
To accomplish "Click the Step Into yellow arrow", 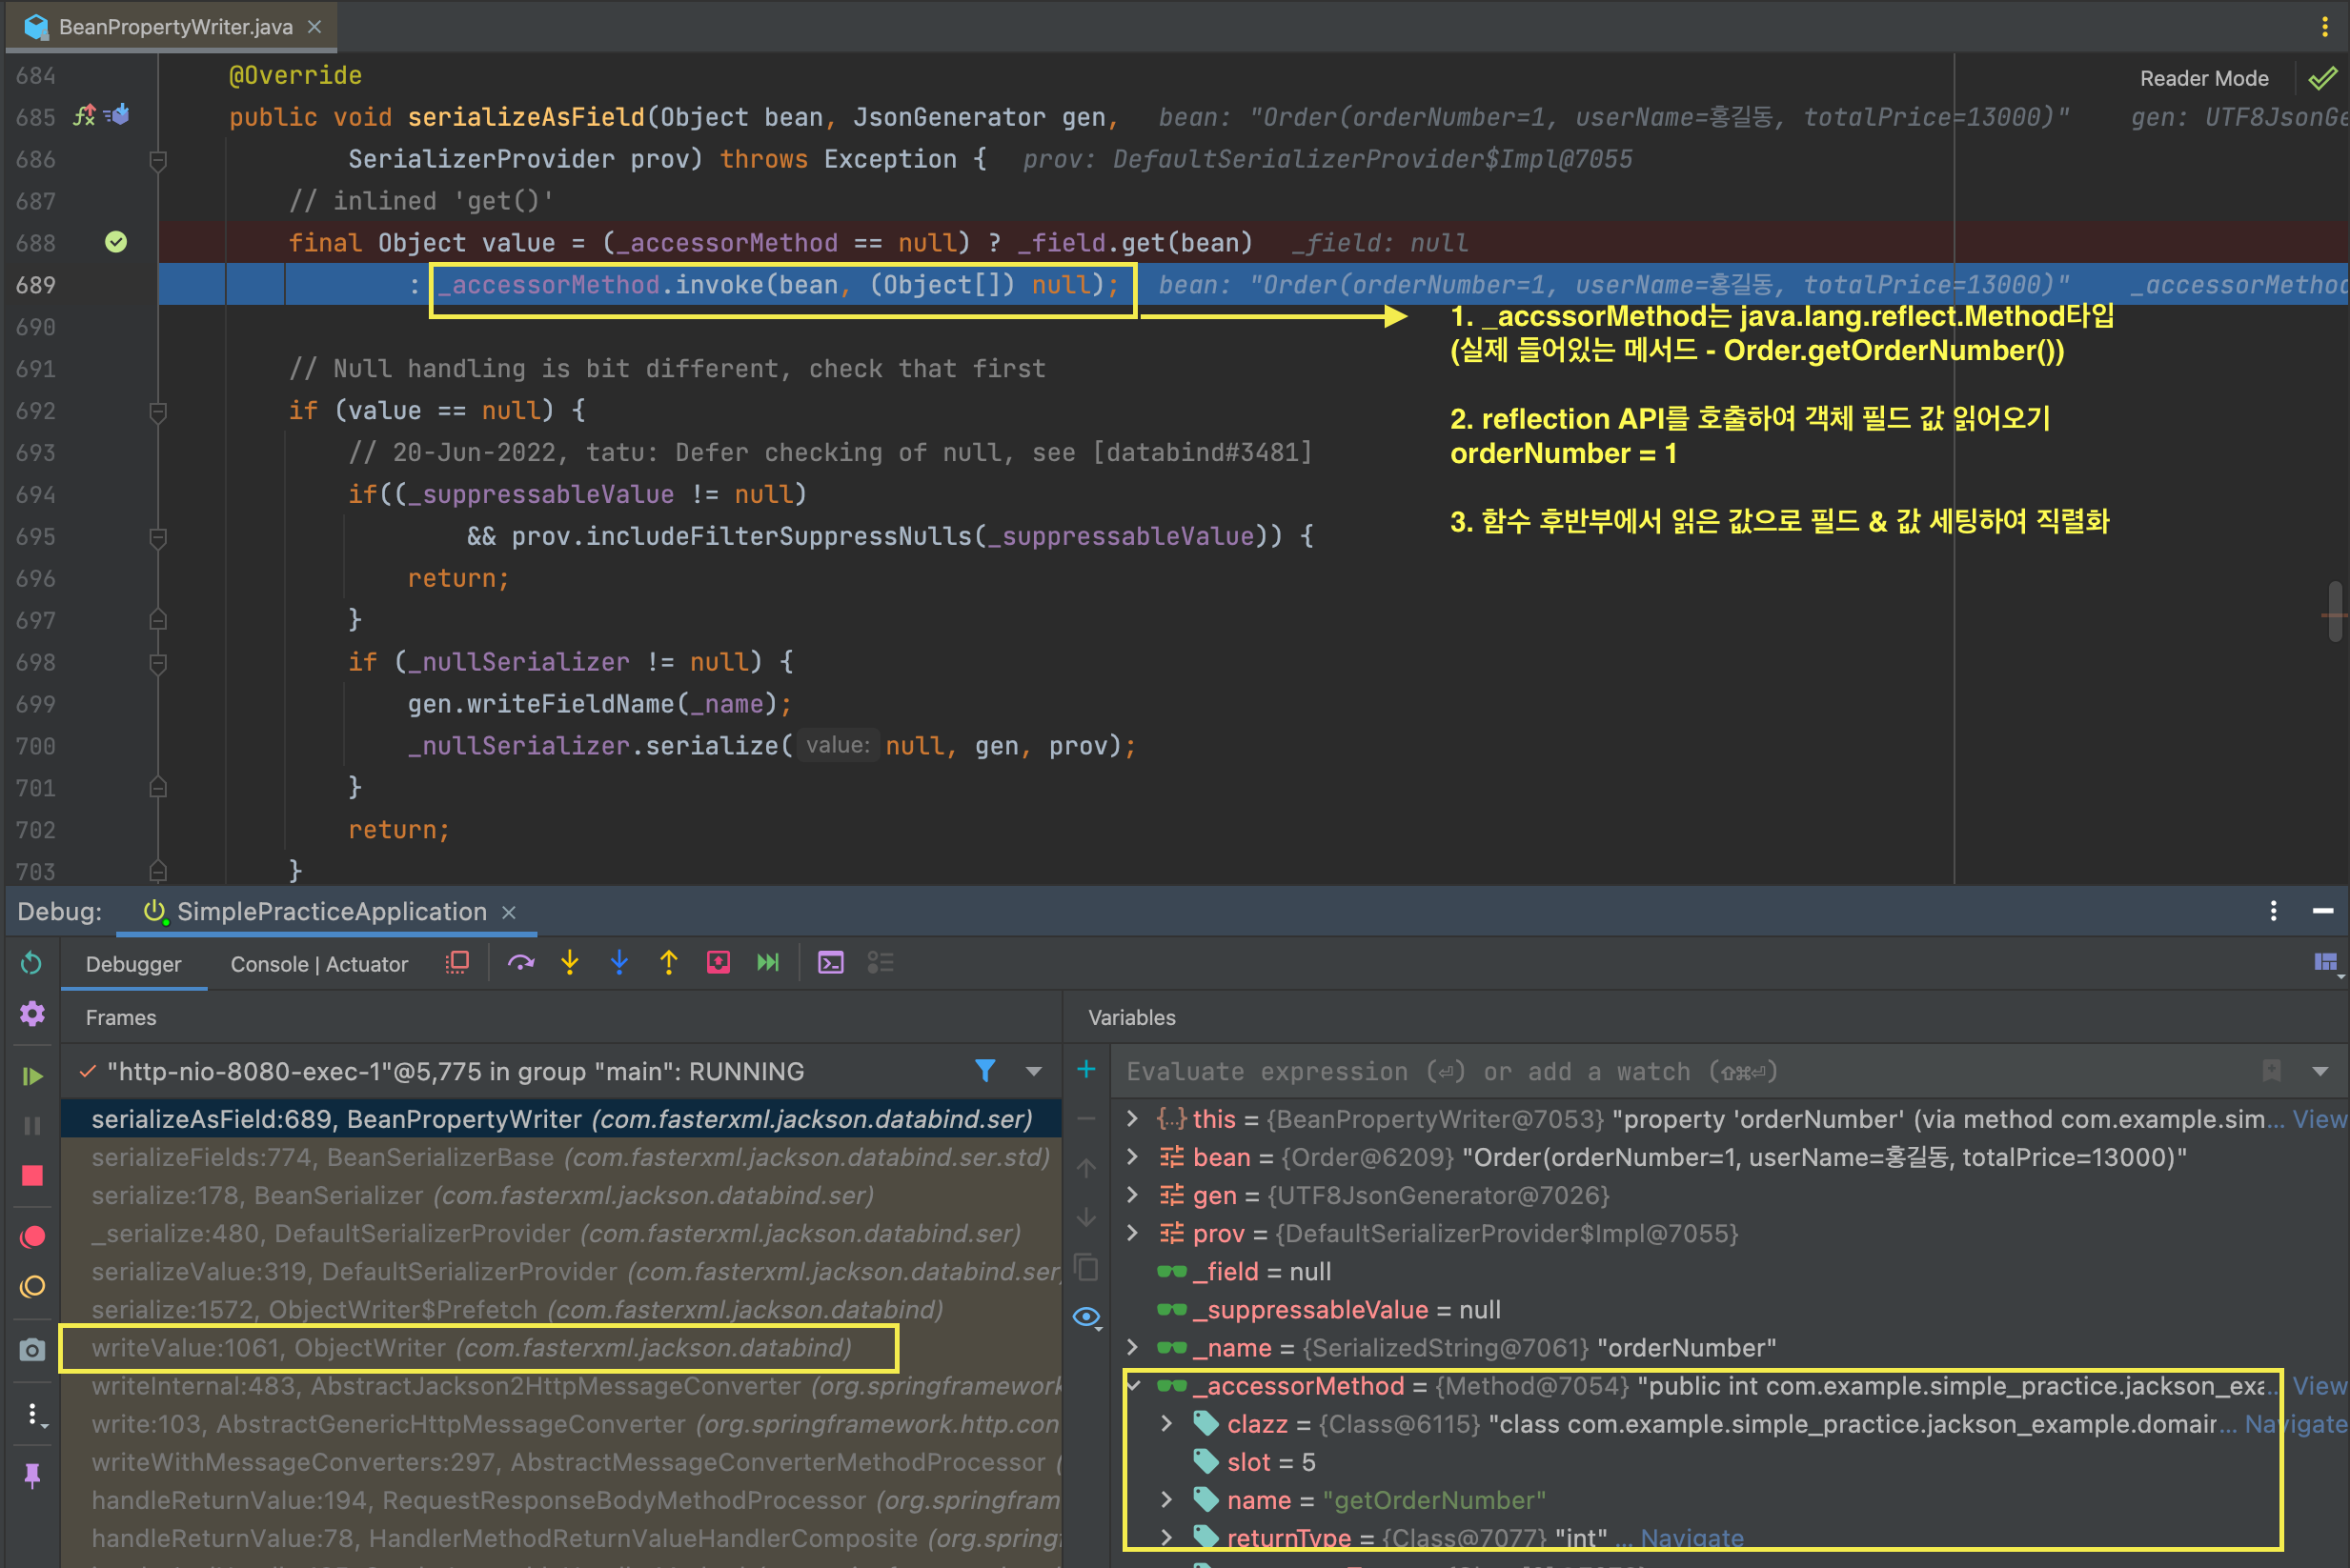I will click(x=570, y=963).
